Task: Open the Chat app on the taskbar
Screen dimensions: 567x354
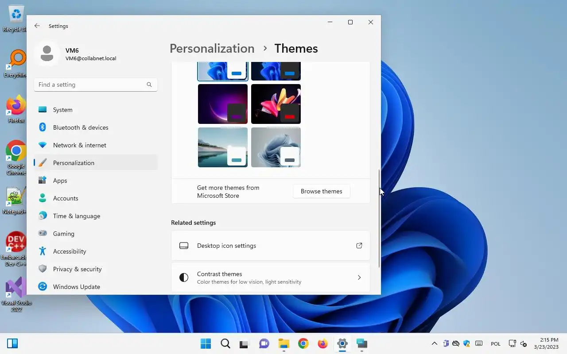Action: click(264, 344)
